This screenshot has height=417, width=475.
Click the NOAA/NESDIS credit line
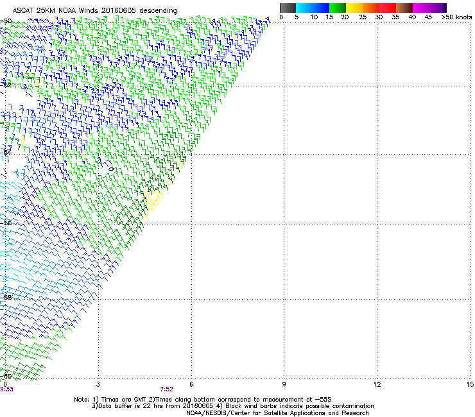click(x=277, y=413)
